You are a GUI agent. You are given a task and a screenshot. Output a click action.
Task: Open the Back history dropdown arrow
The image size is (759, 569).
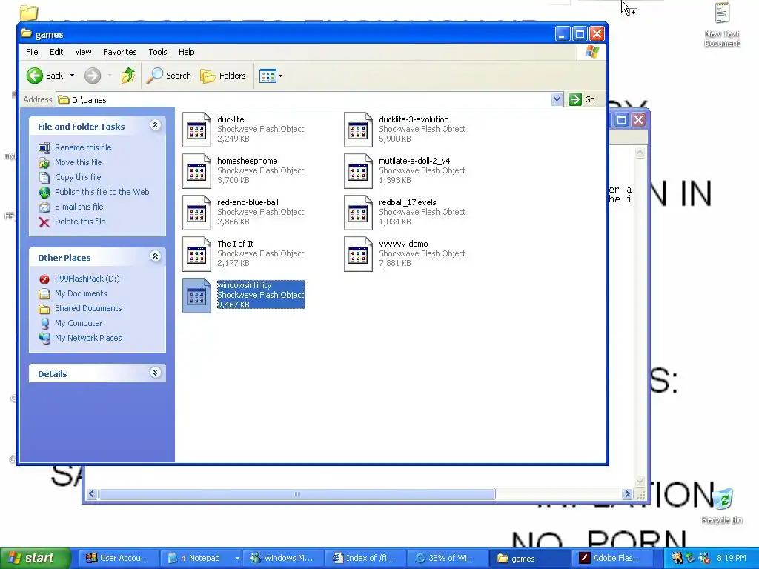point(72,76)
